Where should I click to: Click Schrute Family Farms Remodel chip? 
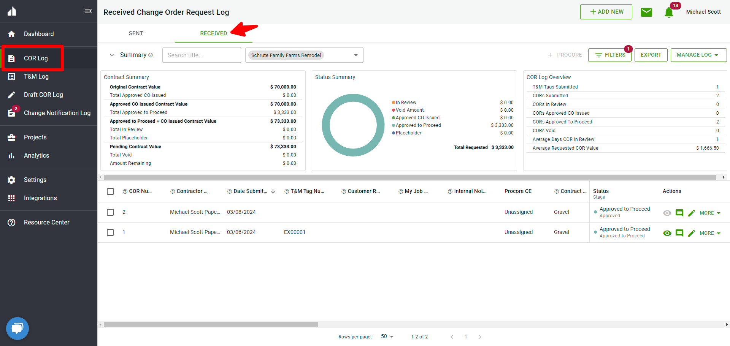286,55
